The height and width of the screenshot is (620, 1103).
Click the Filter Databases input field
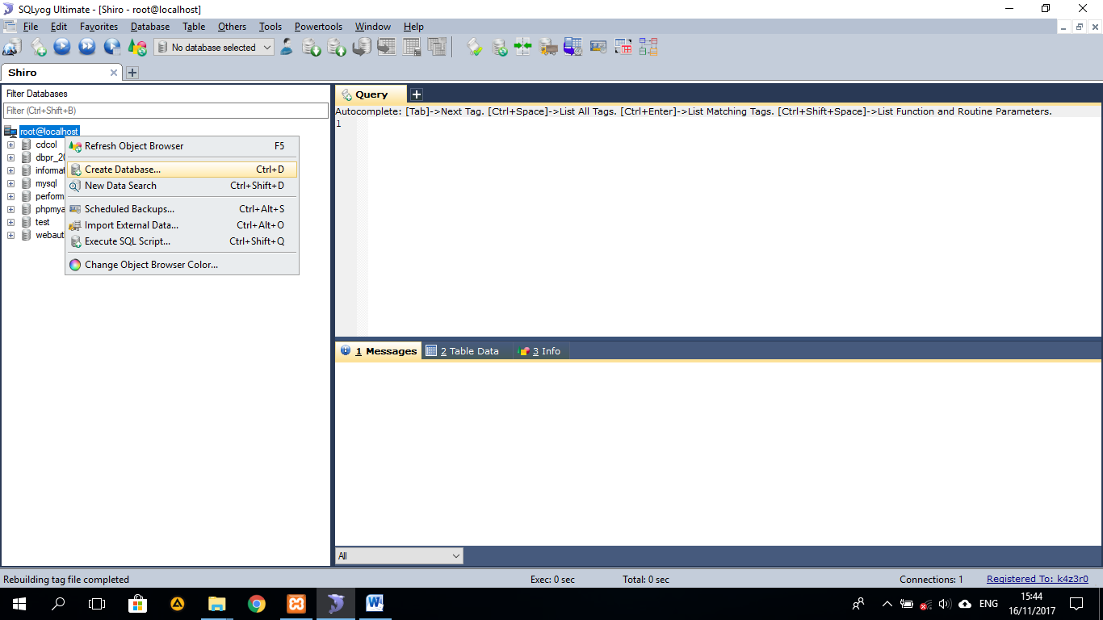(166, 111)
